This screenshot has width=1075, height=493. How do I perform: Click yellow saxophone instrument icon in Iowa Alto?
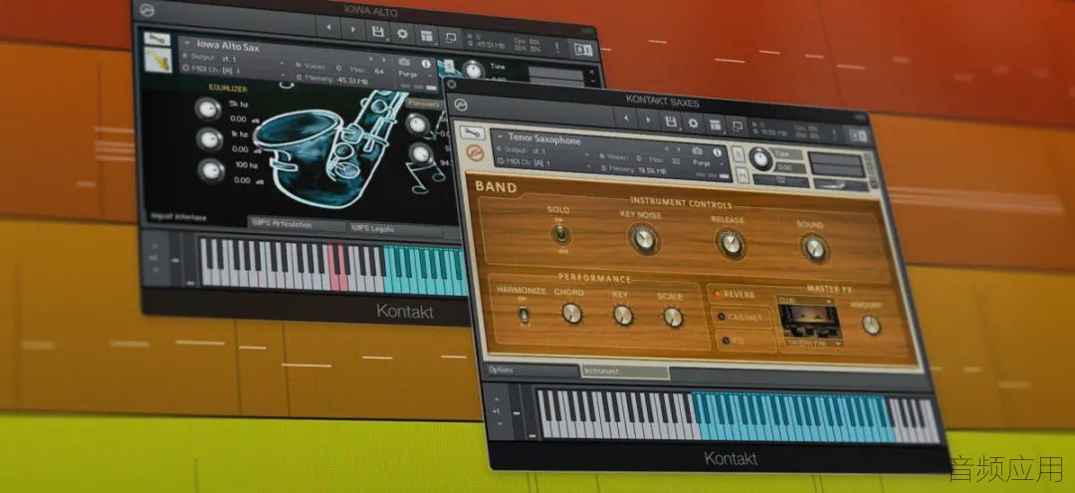tap(157, 61)
